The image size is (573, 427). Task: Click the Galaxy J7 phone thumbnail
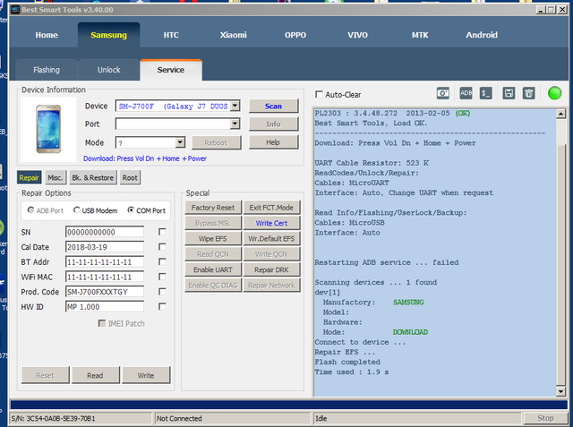(48, 129)
